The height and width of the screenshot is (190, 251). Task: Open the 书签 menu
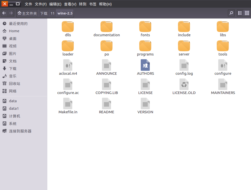coord(93,4)
